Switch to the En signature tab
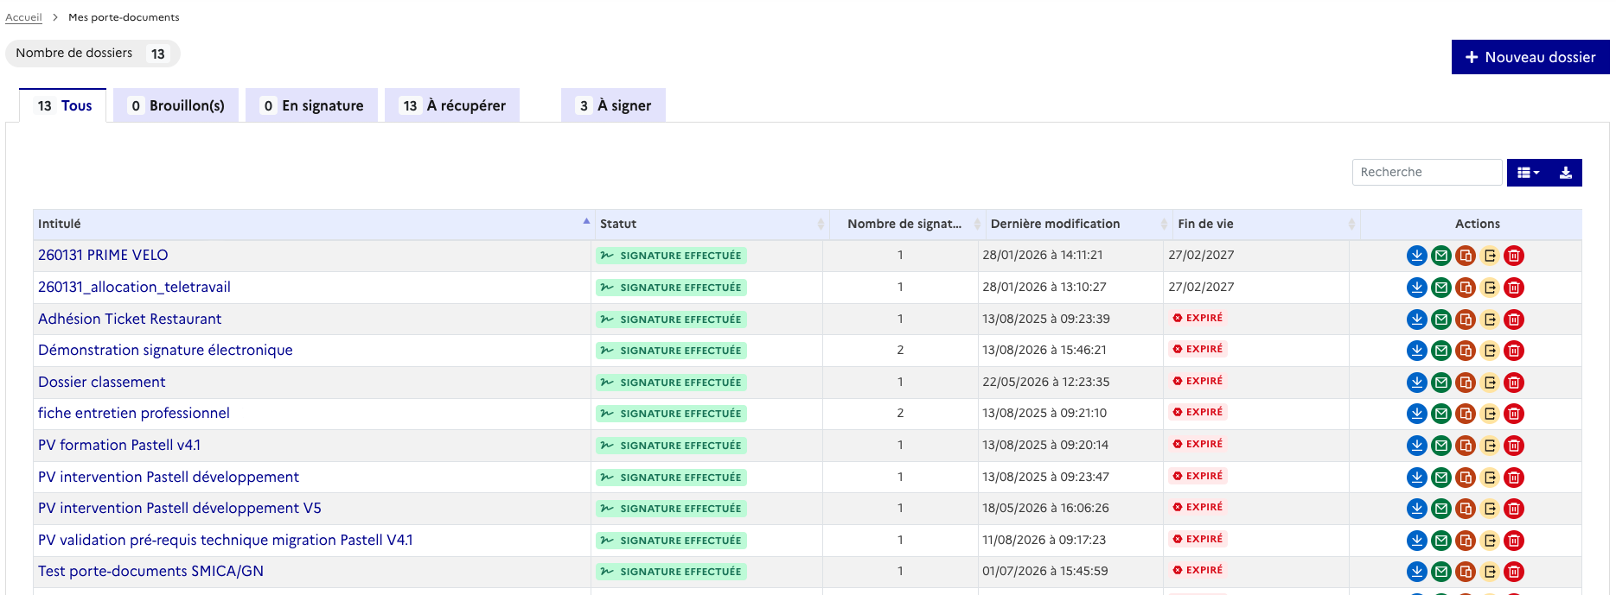Image resolution: width=1616 pixels, height=595 pixels. 312,105
